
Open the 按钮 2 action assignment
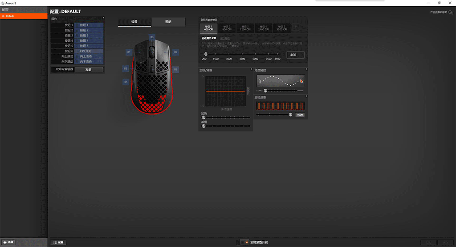[89, 30]
